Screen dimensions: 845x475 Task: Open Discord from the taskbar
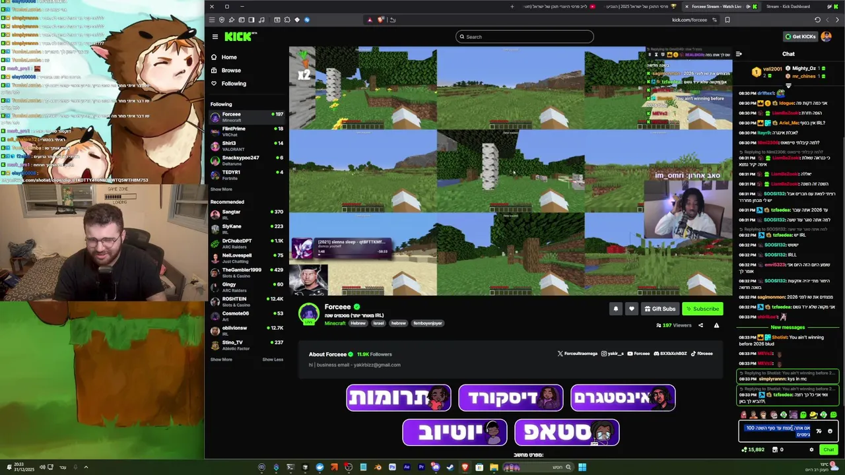[x=435, y=467]
